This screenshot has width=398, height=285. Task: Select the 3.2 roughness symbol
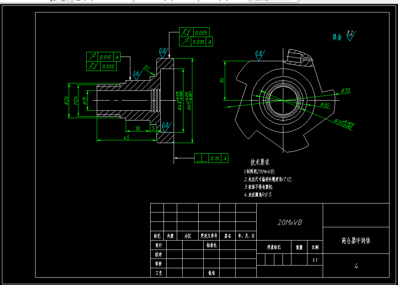pyautogui.click(x=351, y=36)
